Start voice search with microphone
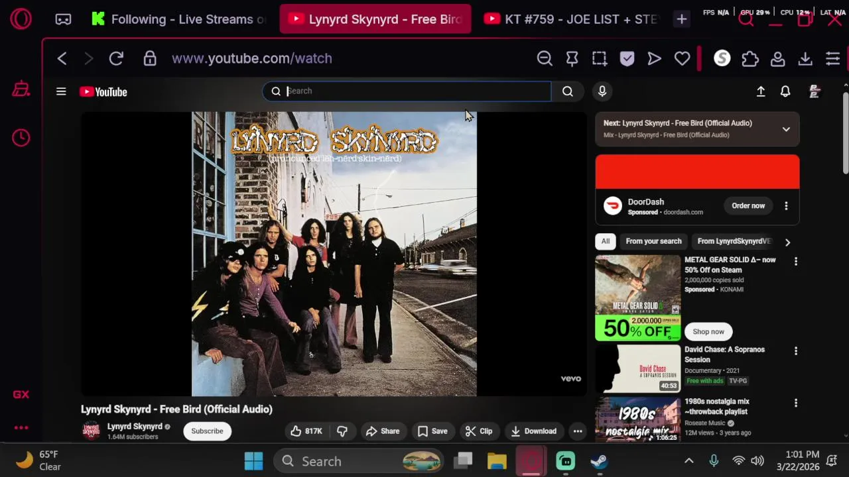The height and width of the screenshot is (477, 849). pyautogui.click(x=602, y=91)
